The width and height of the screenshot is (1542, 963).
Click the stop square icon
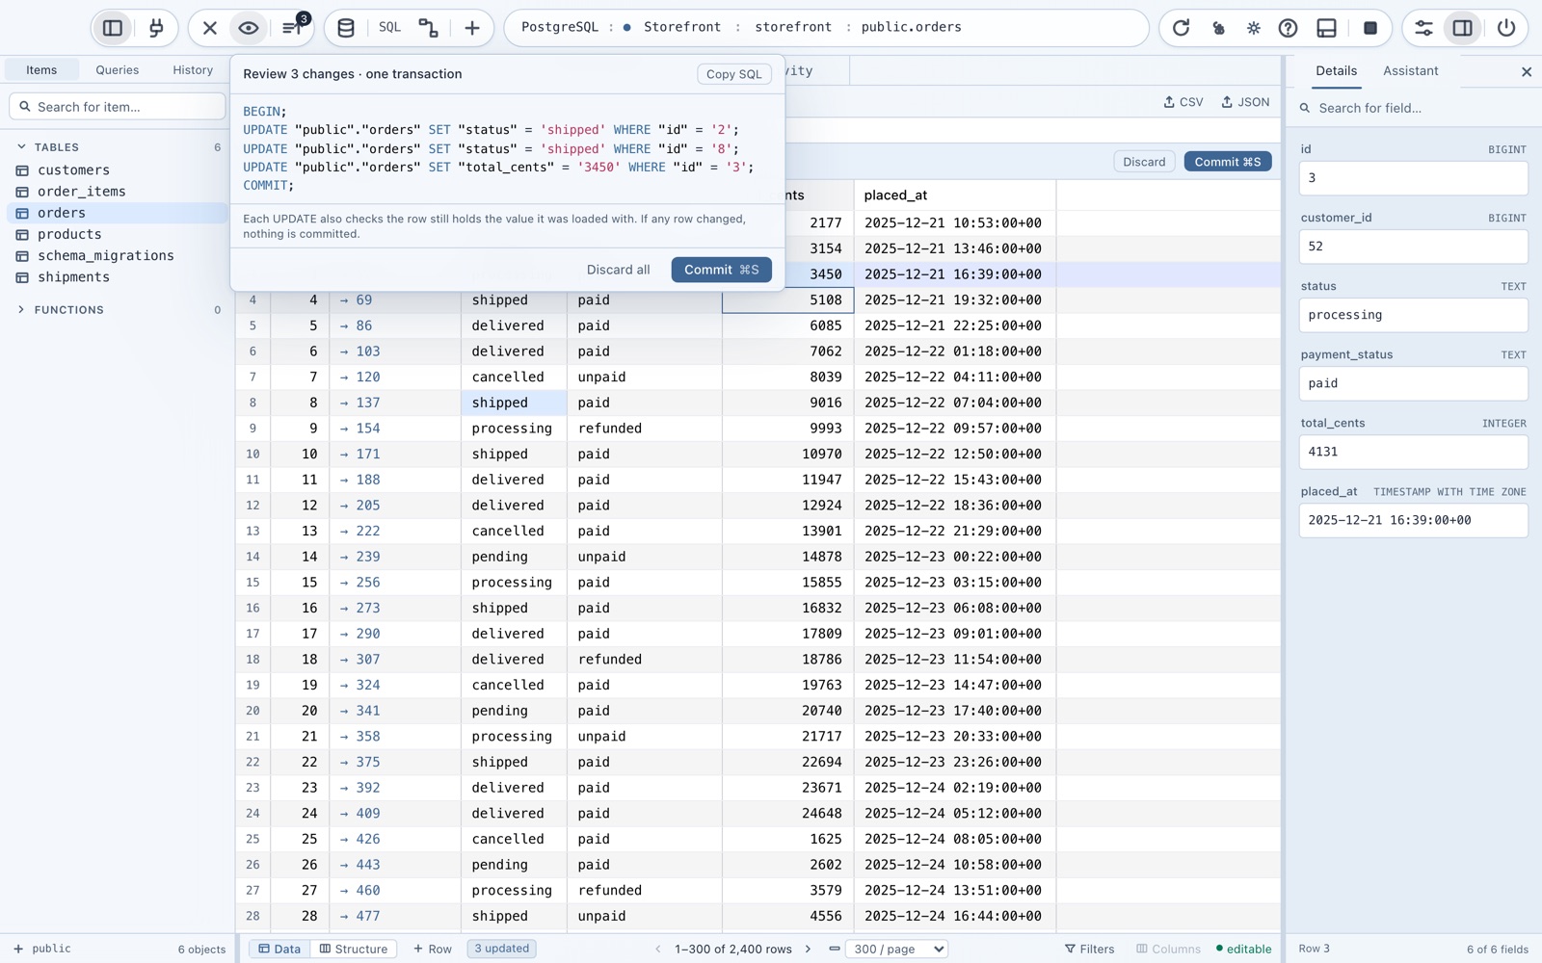click(x=1370, y=28)
